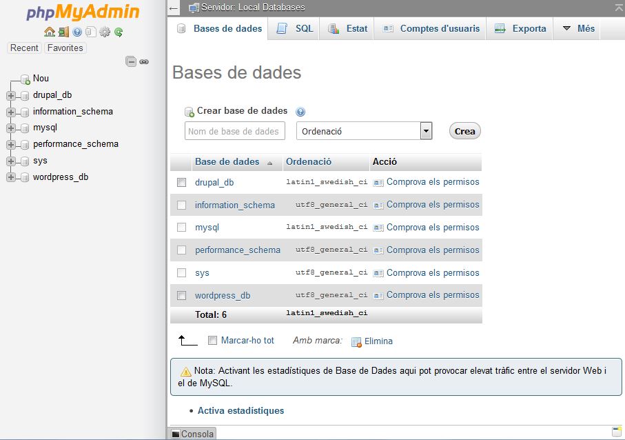
Task: Sort by Ordenació column header
Action: coord(309,161)
